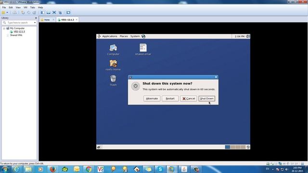Open the library search dropdown arrow
Screen dimensions: 308x173
pos(35,23)
